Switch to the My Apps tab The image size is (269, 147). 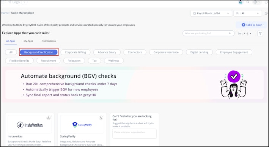(x=28, y=41)
